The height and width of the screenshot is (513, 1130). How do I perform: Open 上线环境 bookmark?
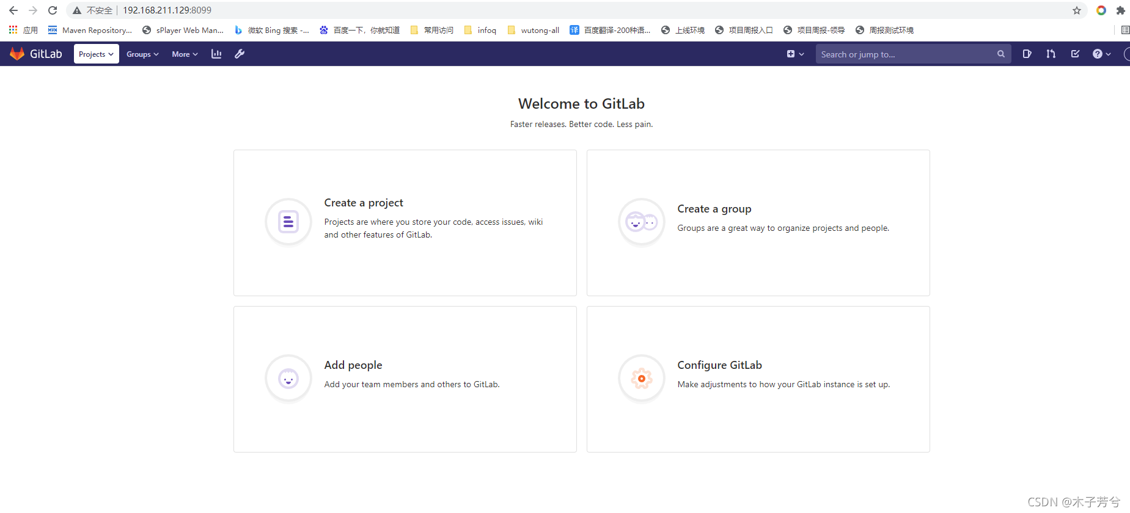pos(683,30)
